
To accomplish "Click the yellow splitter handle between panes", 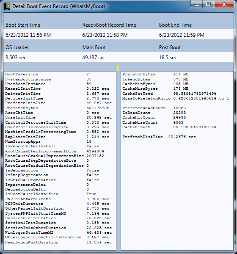I will (118, 68).
